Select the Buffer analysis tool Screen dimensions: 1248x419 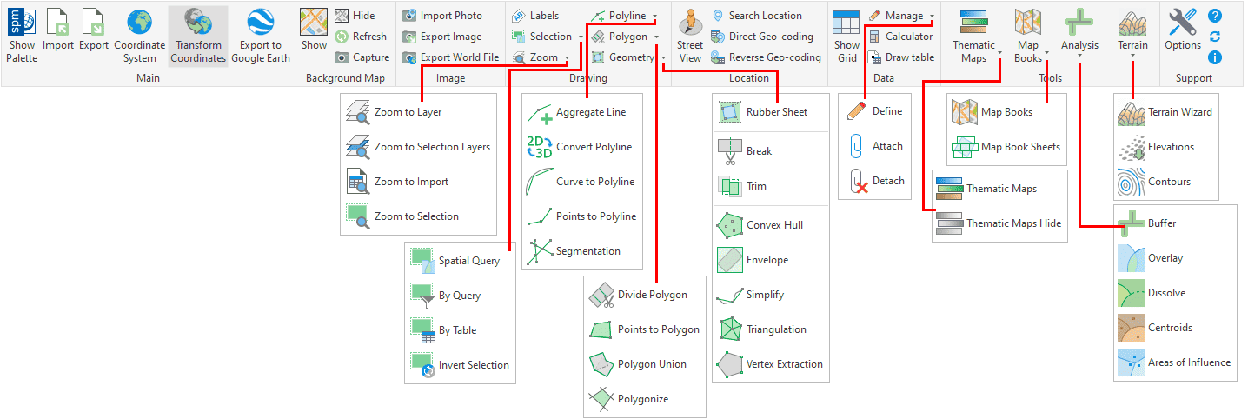click(1130, 223)
